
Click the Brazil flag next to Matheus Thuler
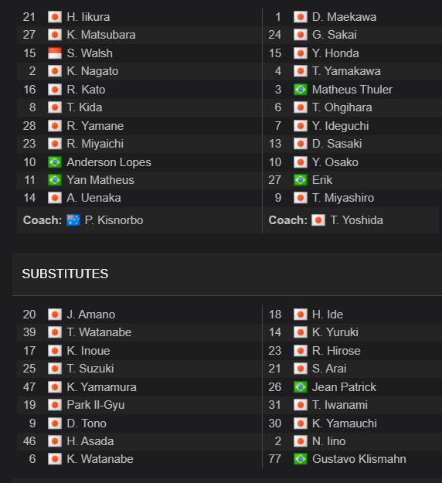(x=301, y=90)
